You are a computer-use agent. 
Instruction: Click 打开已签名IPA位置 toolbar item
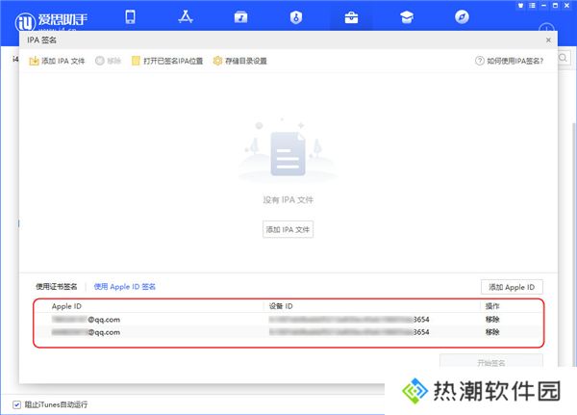click(x=167, y=61)
